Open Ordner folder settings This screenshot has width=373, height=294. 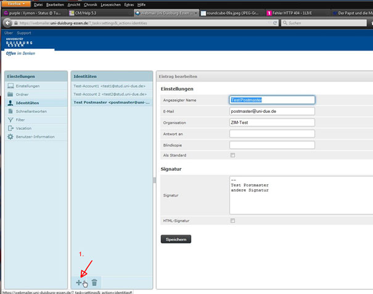point(22,94)
